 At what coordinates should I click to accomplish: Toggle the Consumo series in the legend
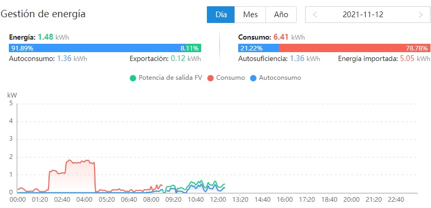coord(230,78)
